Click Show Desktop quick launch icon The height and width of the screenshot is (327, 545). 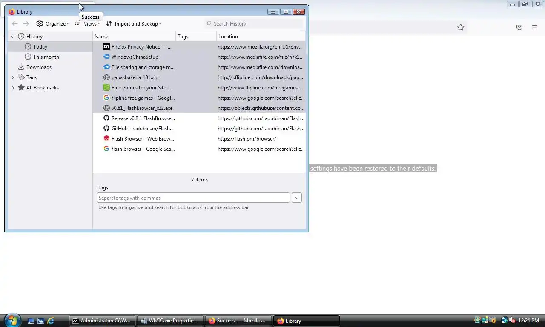[31, 321]
